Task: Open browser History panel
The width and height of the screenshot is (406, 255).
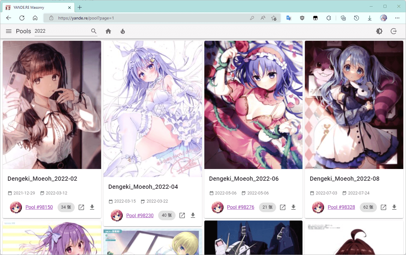Action: click(356, 18)
